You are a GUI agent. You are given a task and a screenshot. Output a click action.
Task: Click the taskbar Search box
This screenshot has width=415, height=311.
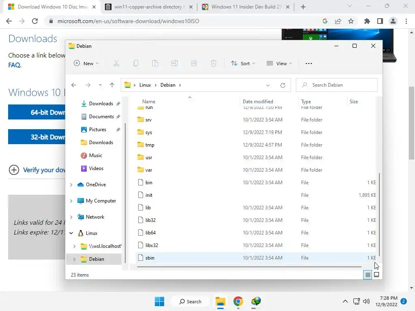pos(190,301)
